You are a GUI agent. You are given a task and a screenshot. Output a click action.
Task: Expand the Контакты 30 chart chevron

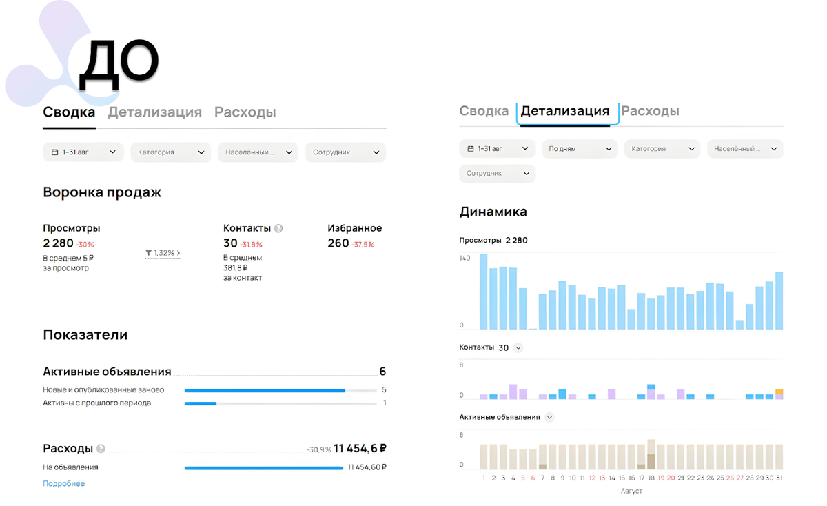[518, 348]
